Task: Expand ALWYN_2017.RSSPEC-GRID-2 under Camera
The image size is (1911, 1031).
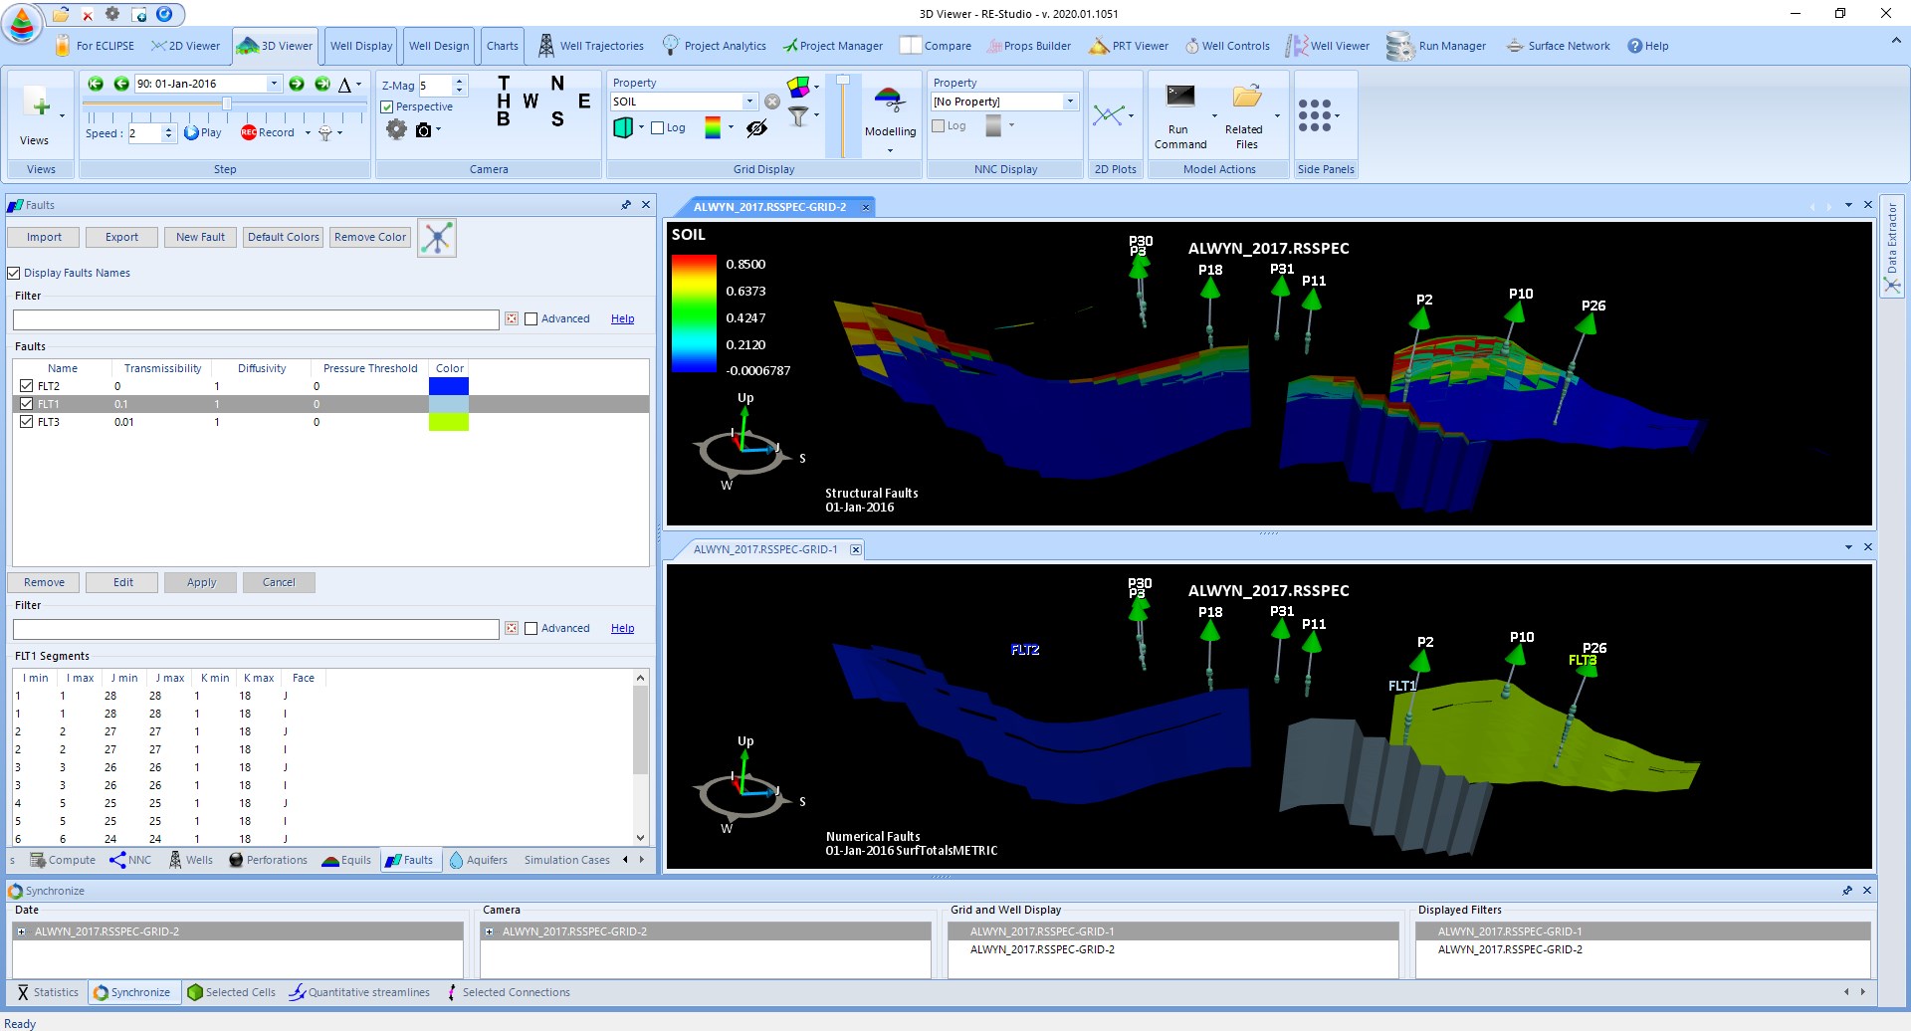Action: 489,931
